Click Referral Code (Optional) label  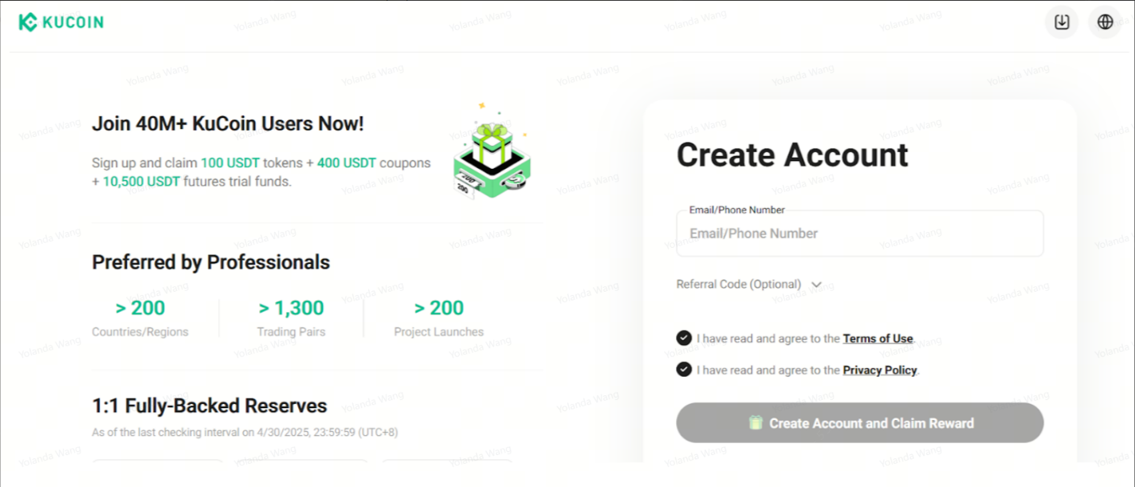point(738,285)
